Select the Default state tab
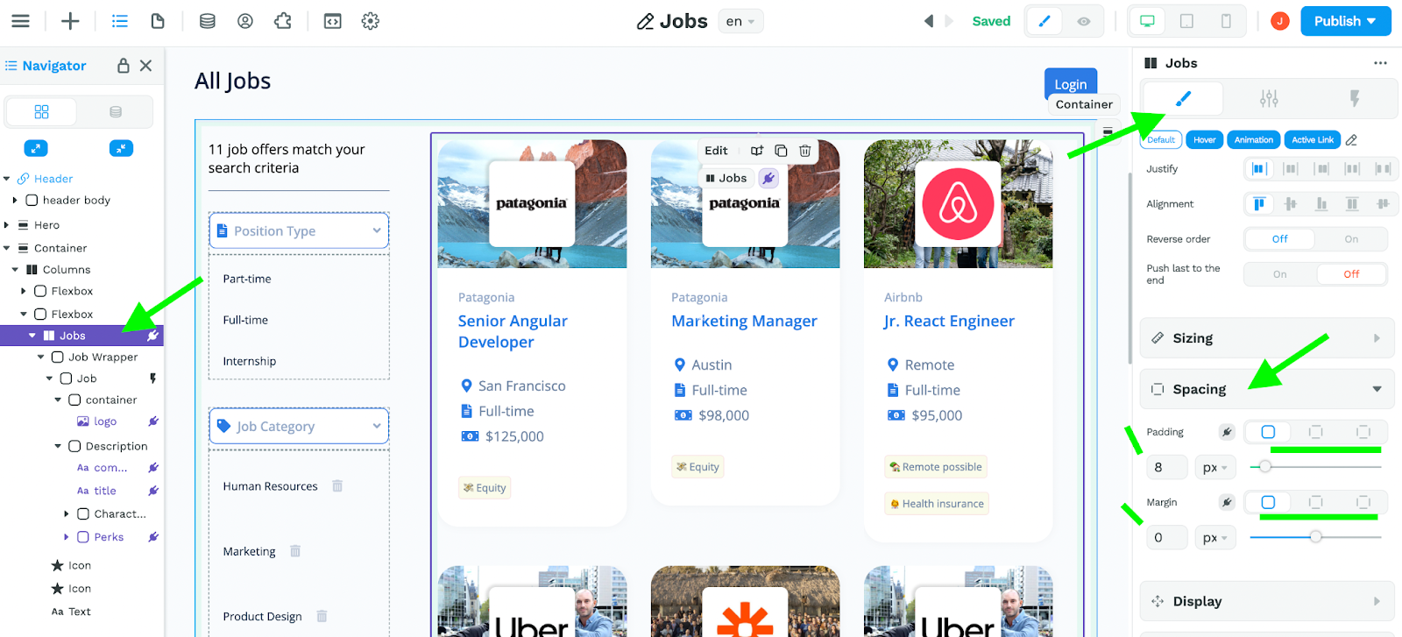The width and height of the screenshot is (1402, 637). tap(1161, 140)
